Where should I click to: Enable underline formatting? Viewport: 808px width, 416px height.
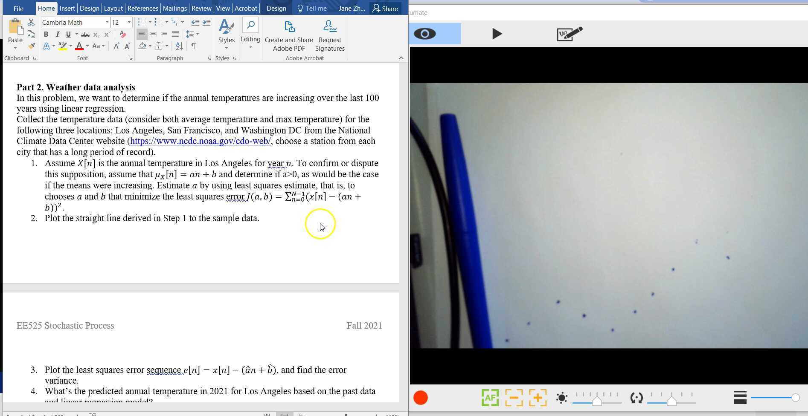pyautogui.click(x=68, y=34)
